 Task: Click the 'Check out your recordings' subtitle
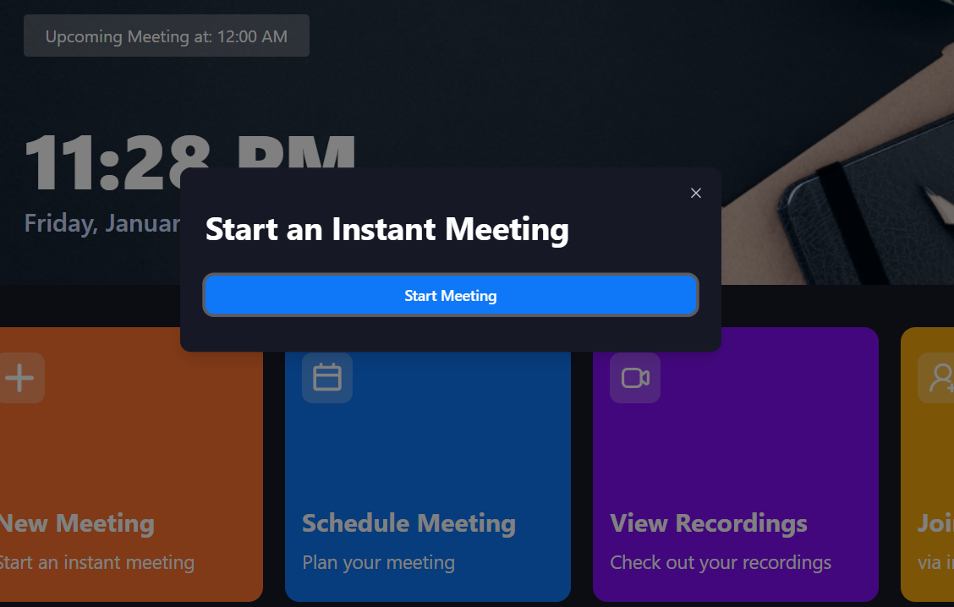[720, 562]
